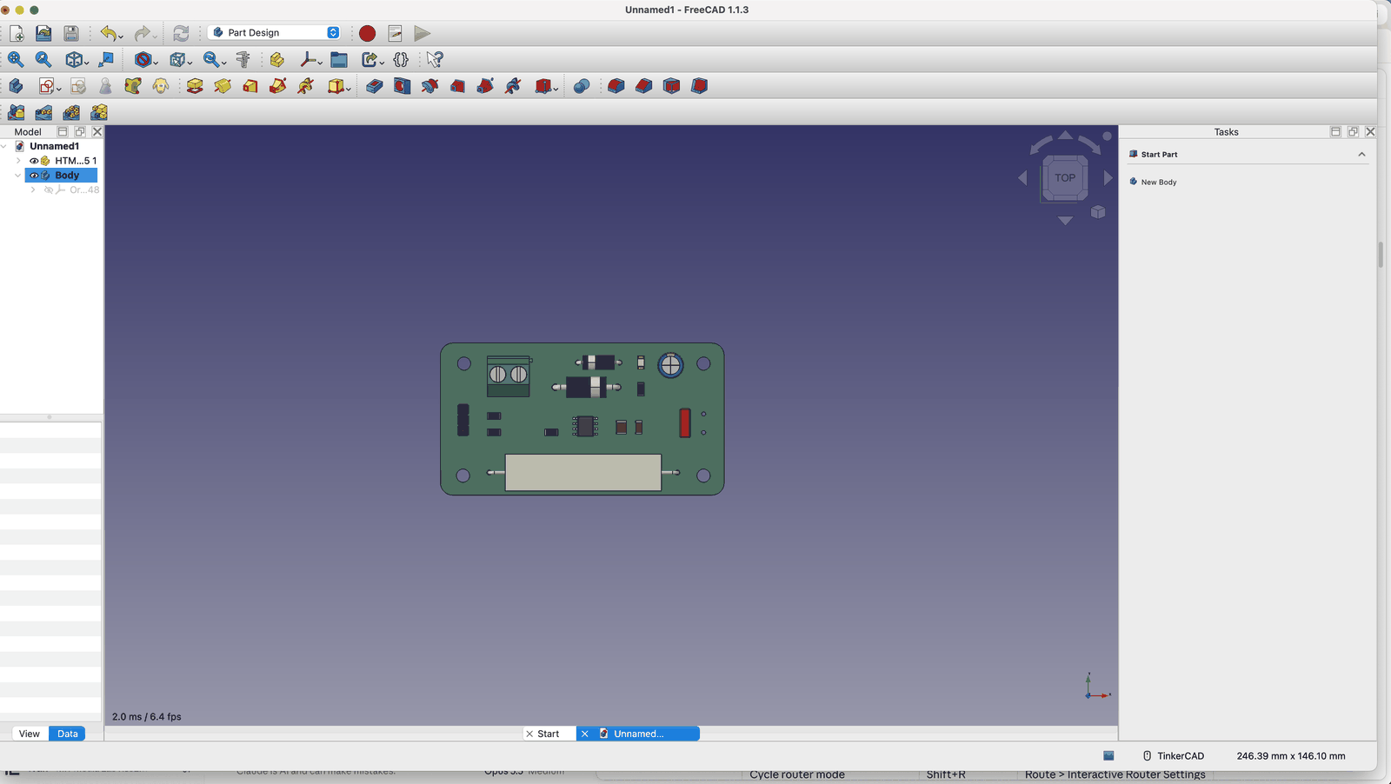Click the TOP face of navigation cube
This screenshot has width=1391, height=784.
[1065, 178]
